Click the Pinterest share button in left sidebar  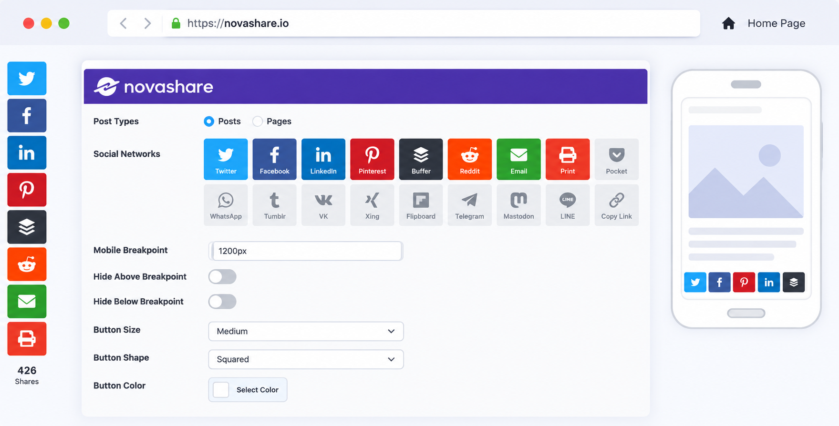27,190
